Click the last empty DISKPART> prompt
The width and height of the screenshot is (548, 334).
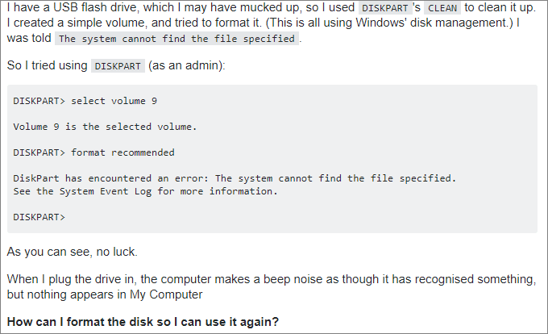pos(39,217)
